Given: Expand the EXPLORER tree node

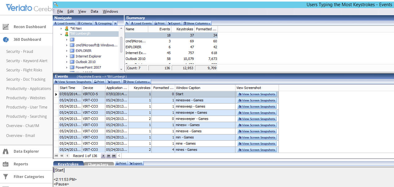Looking at the screenshot, I should 67,51.
